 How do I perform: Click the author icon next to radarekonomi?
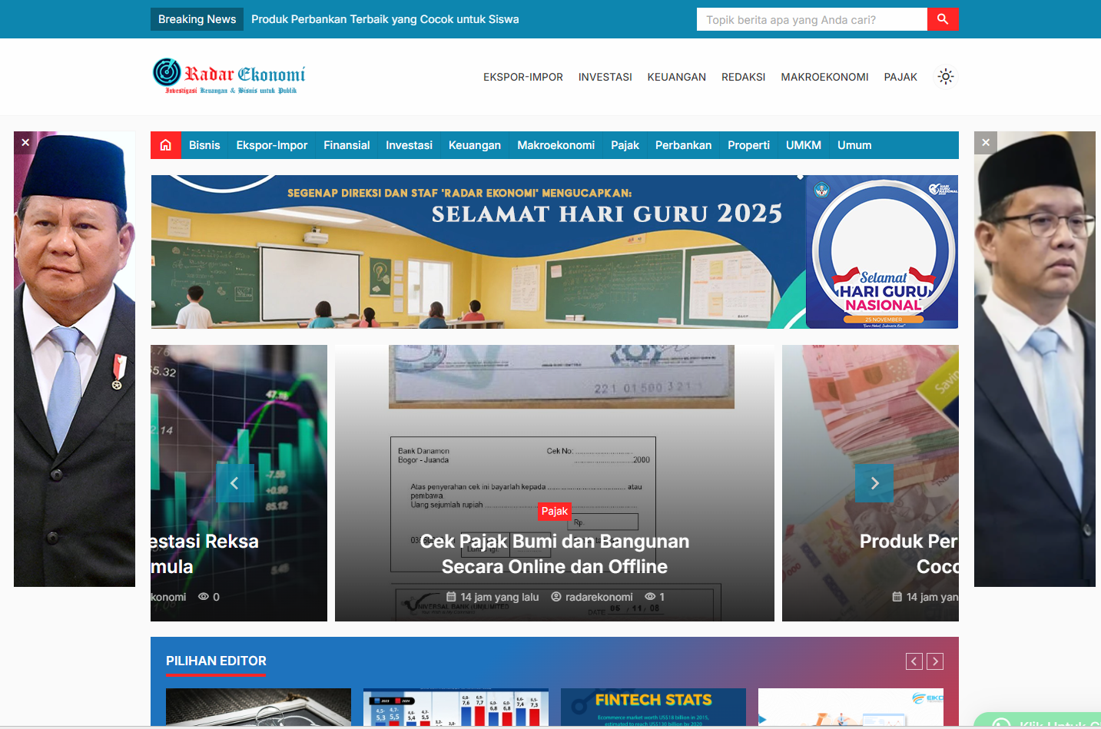(x=555, y=596)
